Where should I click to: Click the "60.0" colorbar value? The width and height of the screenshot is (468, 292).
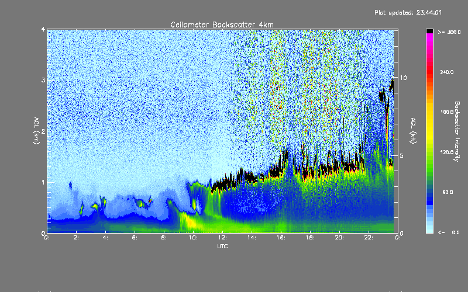[448, 192]
